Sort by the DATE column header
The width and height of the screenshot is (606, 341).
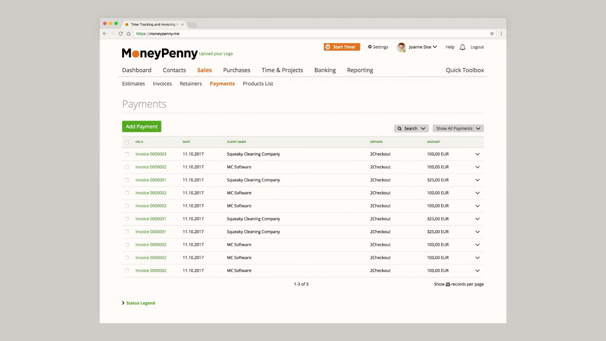187,142
